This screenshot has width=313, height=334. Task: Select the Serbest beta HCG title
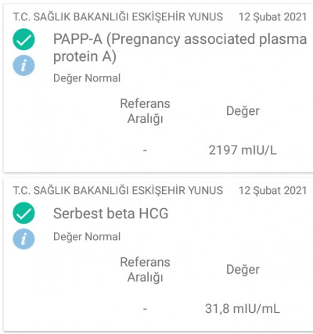111,214
